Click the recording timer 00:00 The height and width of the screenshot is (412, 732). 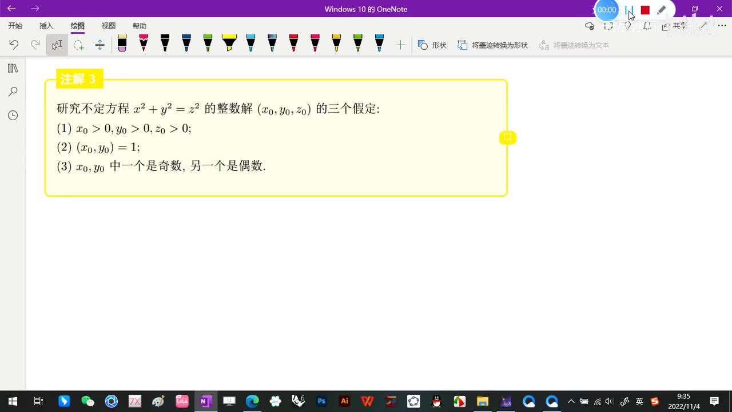point(607,10)
